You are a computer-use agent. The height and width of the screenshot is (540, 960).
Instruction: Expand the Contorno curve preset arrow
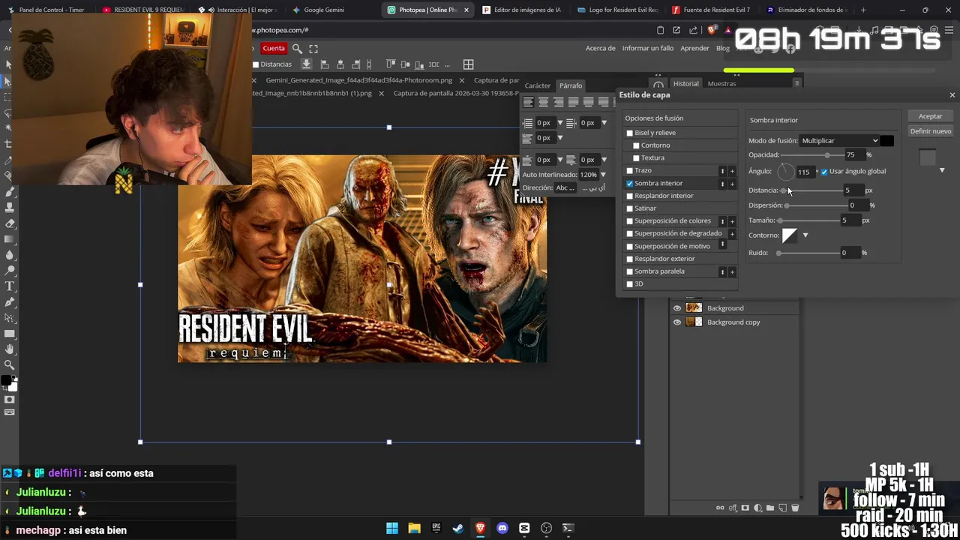[805, 235]
